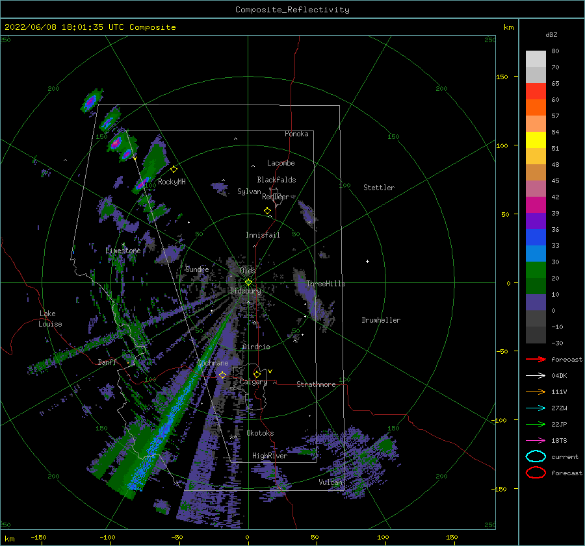This screenshot has height=546, width=585.
Task: Pick the red 60–65 dBZ color swatch
Action: pyautogui.click(x=536, y=92)
